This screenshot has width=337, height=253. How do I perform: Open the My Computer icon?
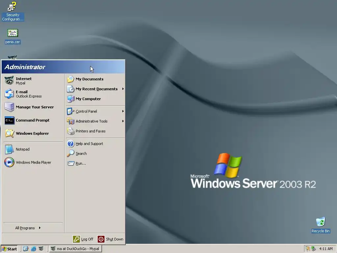(x=70, y=99)
